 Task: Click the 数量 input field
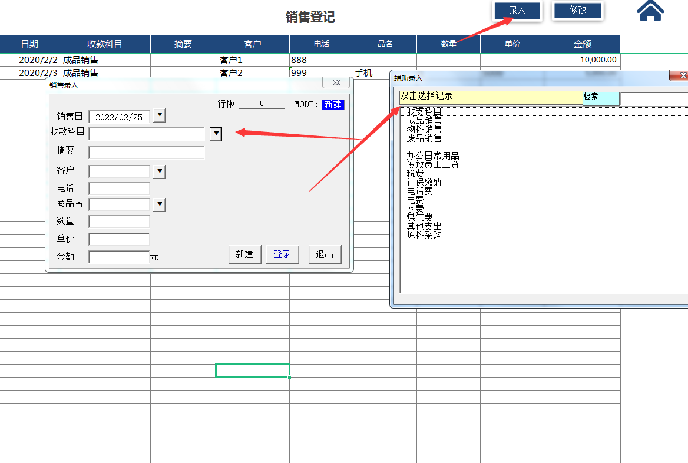point(119,221)
